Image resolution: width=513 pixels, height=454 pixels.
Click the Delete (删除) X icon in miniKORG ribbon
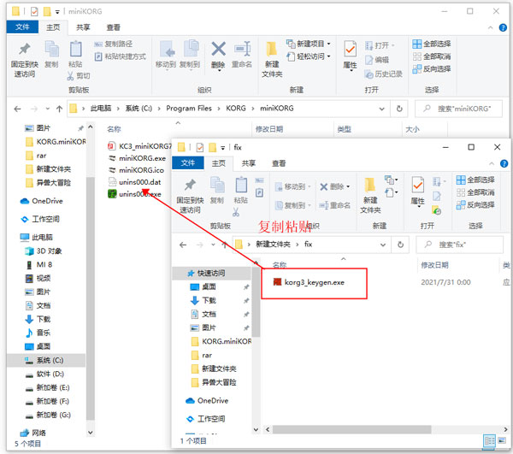[218, 49]
